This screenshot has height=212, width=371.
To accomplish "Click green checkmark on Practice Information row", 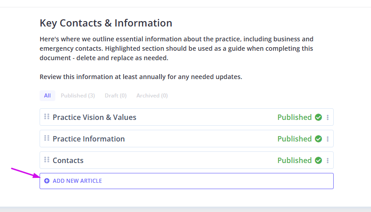I will click(318, 139).
